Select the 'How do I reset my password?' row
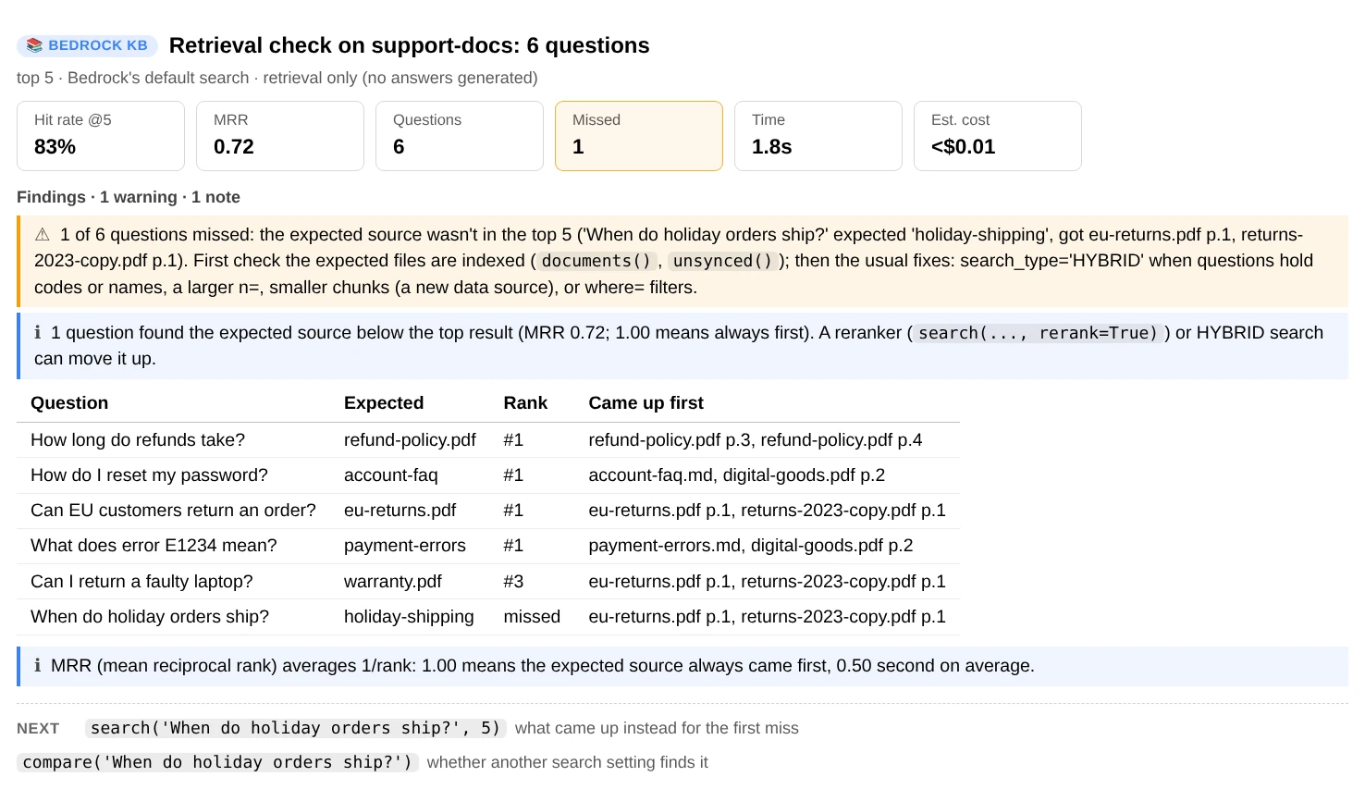The image size is (1365, 789). (488, 475)
